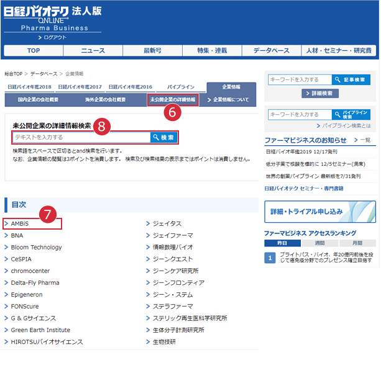Open Delta-Fly Pharma company entry
381x373 pixels.
35,283
